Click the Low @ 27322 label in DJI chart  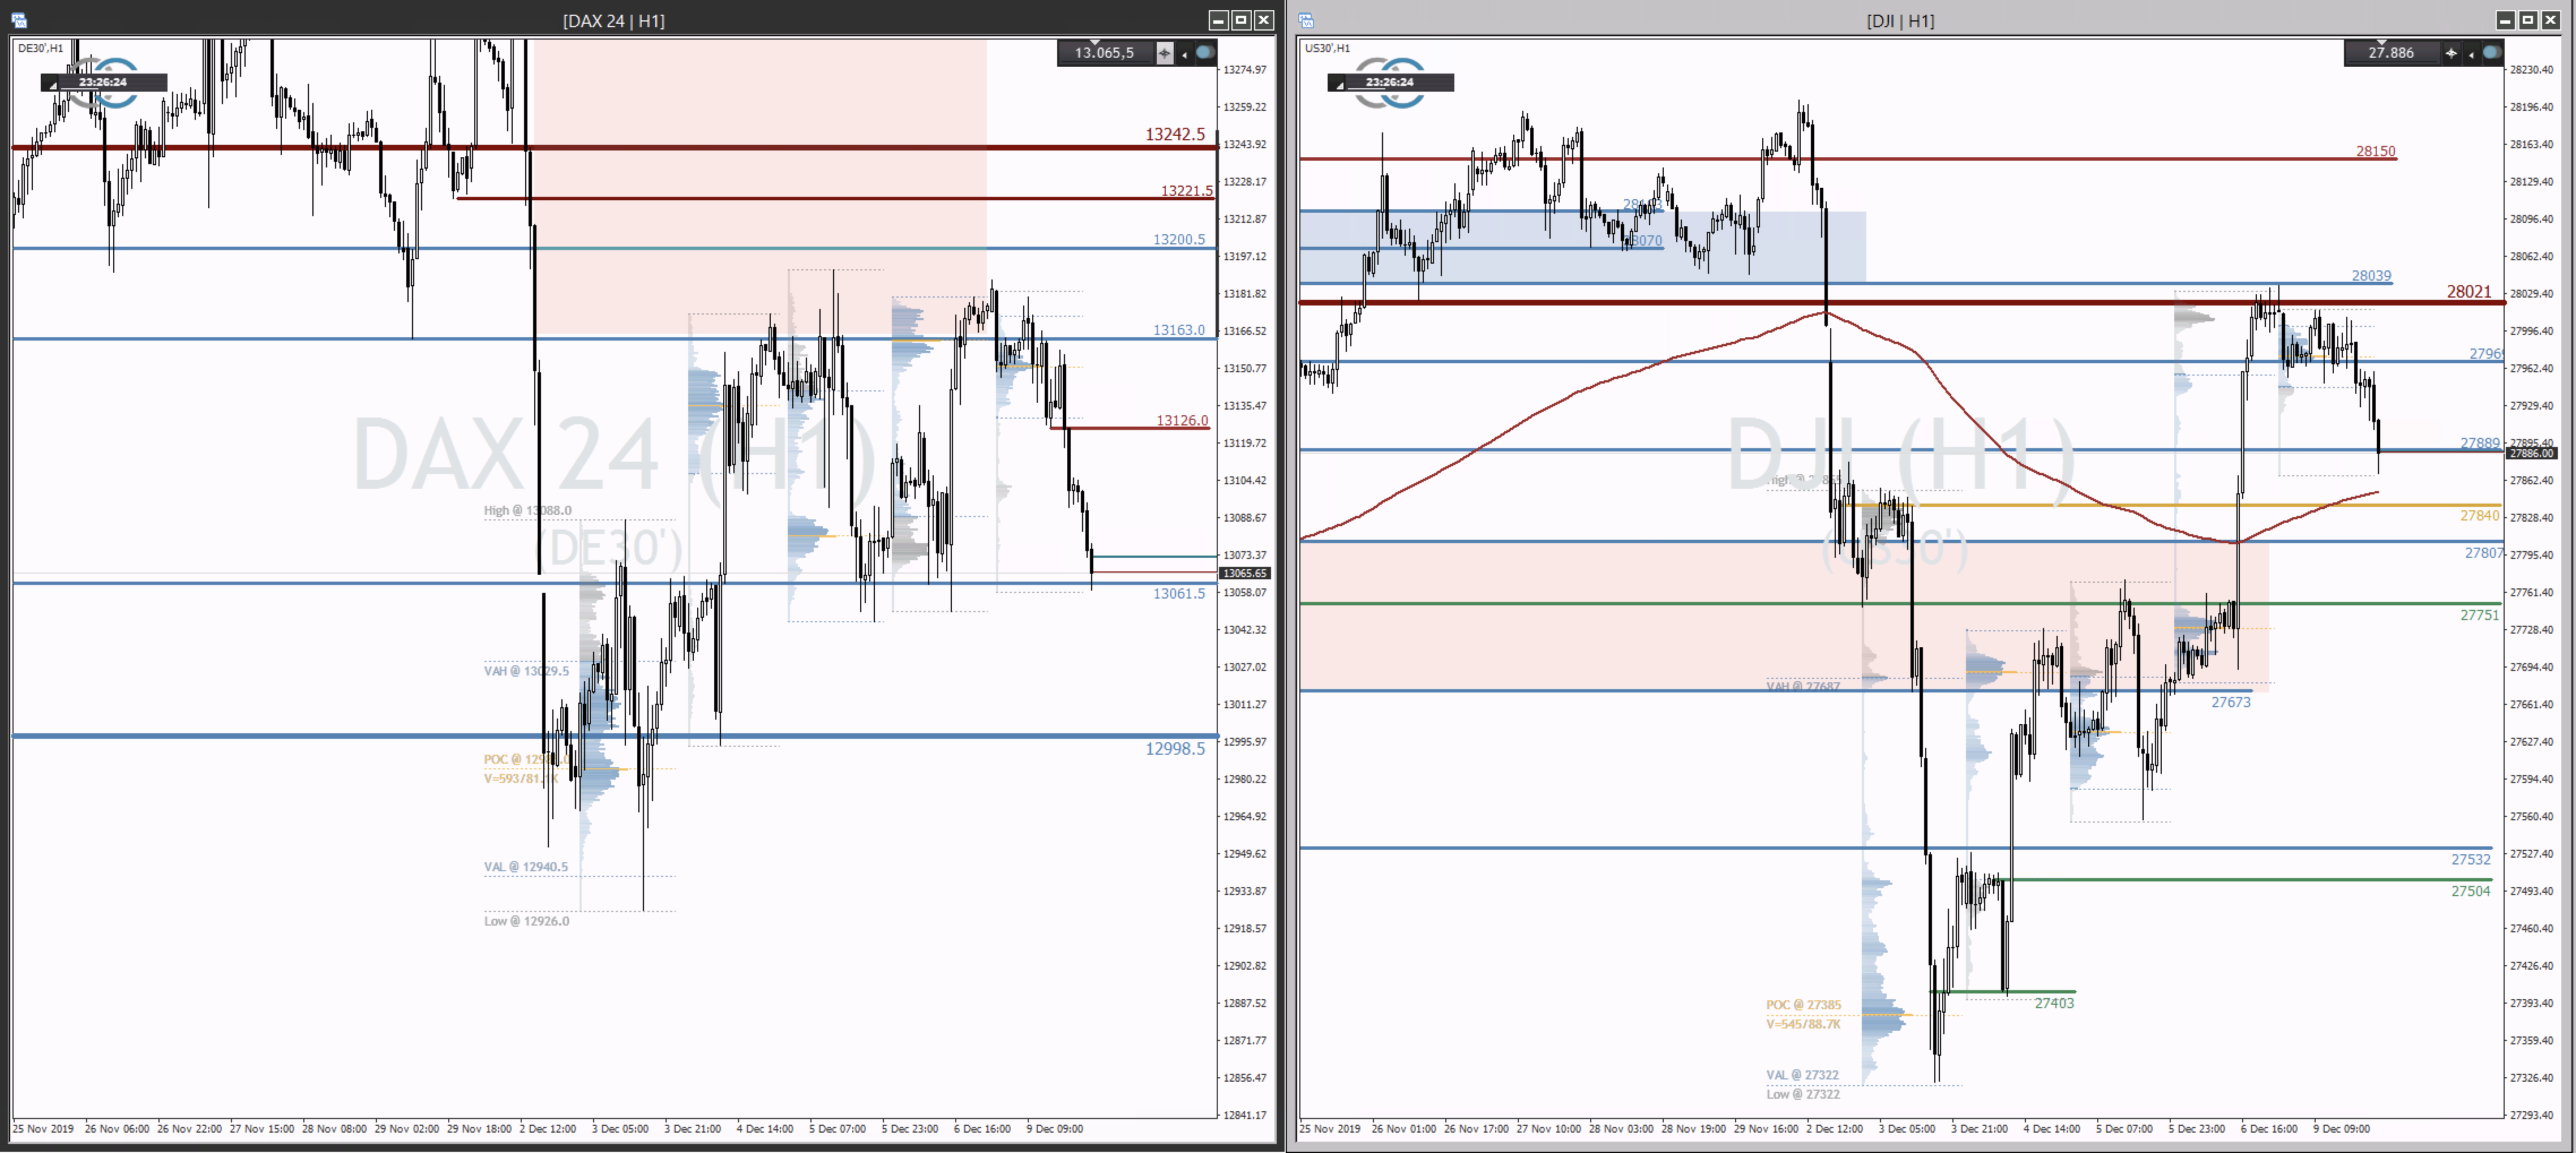(1802, 1094)
